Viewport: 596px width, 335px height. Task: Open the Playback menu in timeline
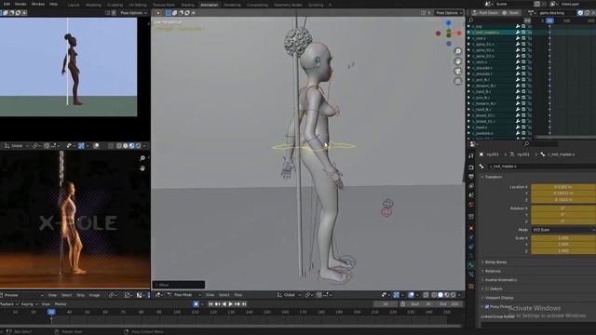click(x=8, y=304)
